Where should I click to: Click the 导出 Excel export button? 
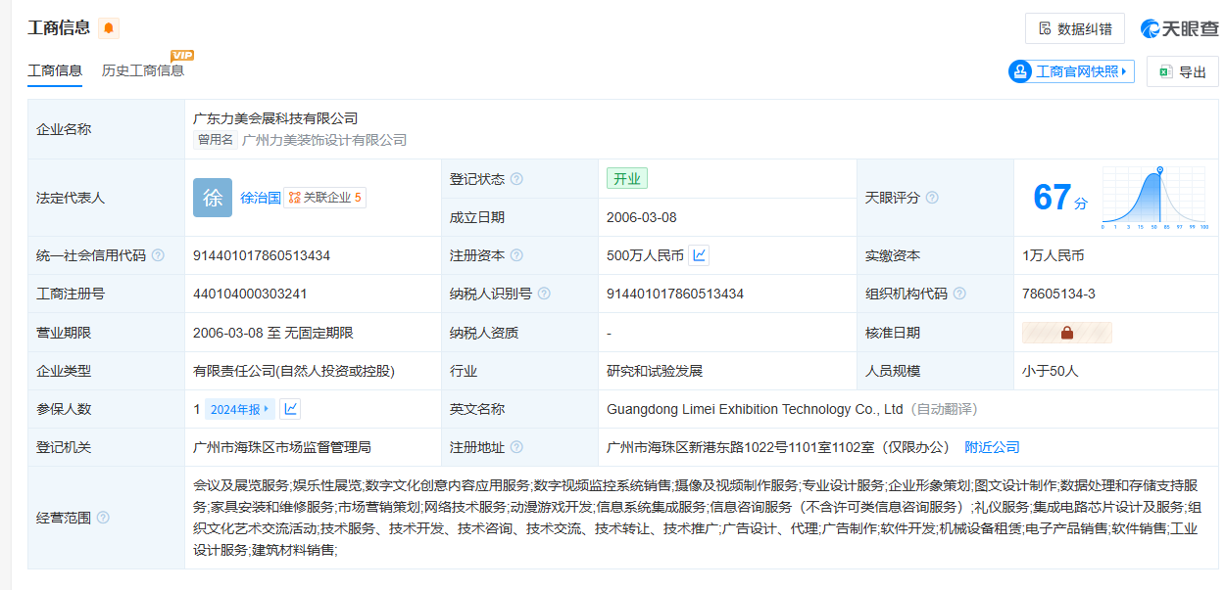(x=1182, y=71)
